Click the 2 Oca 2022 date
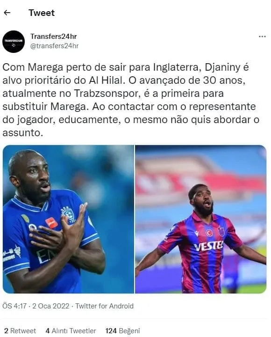The image size is (271, 337). tap(50, 306)
